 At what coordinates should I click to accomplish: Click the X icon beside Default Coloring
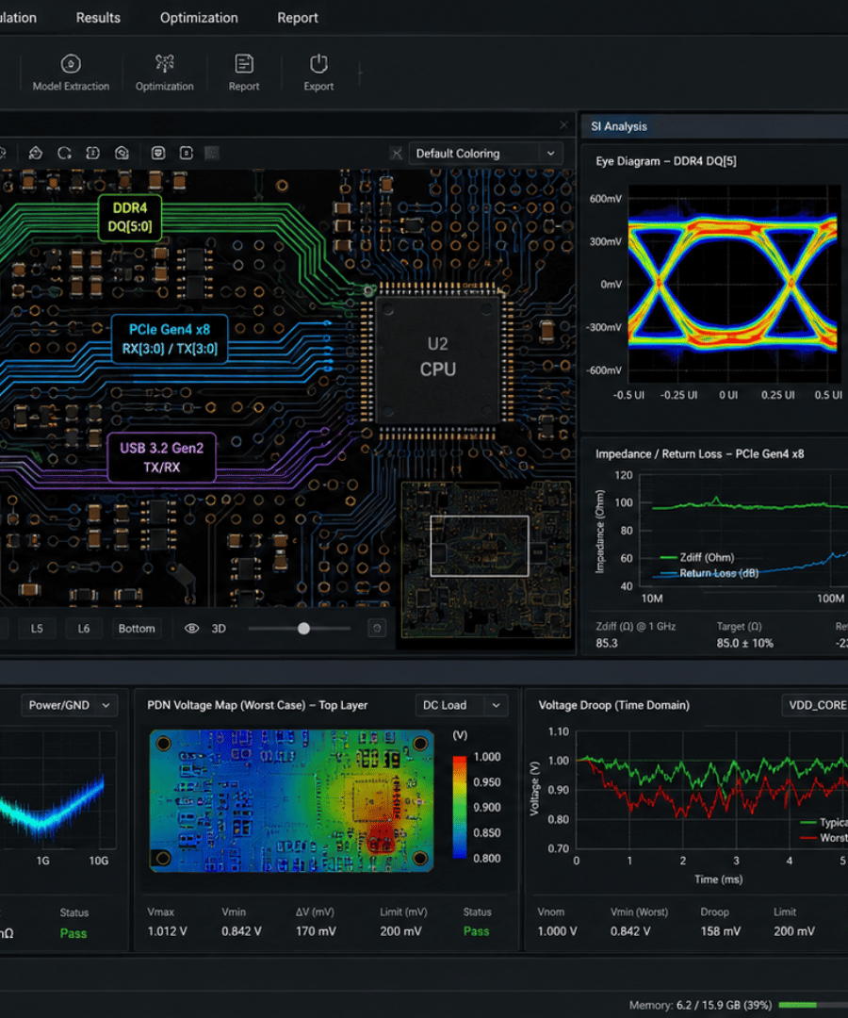click(397, 154)
